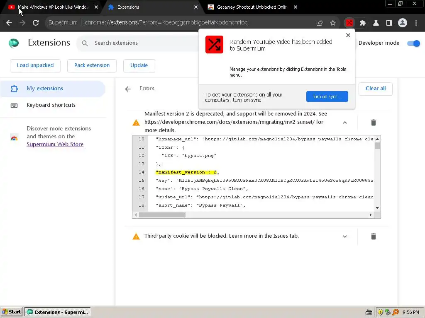This screenshot has height=318, width=425.
Task: Click Random YouTube Video extension toolbar icon
Action: point(349,23)
